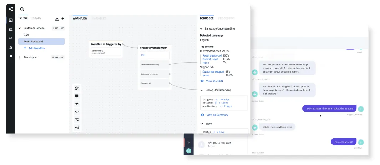Select the 'User cancels' branch
This screenshot has width=380, height=165.
[x=155, y=83]
